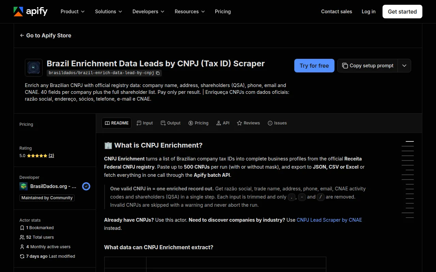Click the heading What is CNPJ Enrichment?

click(x=158, y=145)
